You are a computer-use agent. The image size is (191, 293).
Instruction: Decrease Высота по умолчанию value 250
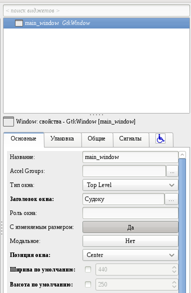click(174, 286)
